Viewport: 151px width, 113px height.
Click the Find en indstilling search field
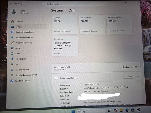(x=75, y=4)
